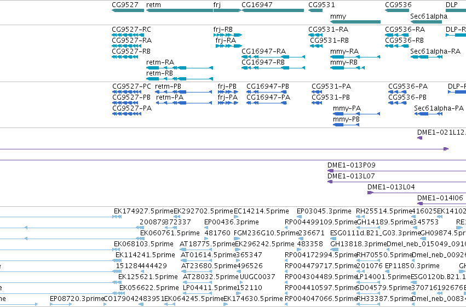Select transcript frj-RA
This screenshot has width=466, height=307.
[x=229, y=46]
